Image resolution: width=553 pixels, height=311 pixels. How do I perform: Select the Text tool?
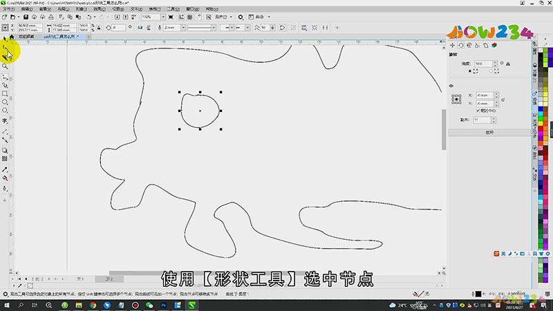(x=5, y=121)
